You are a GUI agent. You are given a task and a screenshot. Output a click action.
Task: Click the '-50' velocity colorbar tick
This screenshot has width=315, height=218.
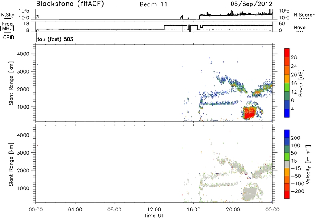click(296, 176)
